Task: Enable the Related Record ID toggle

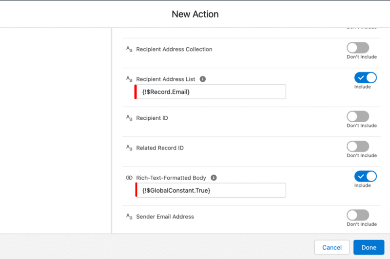Action: point(358,146)
